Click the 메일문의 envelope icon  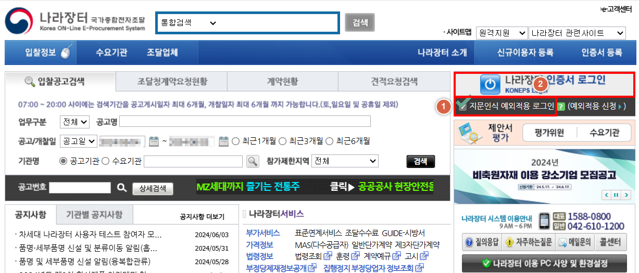pyautogui.click(x=563, y=242)
